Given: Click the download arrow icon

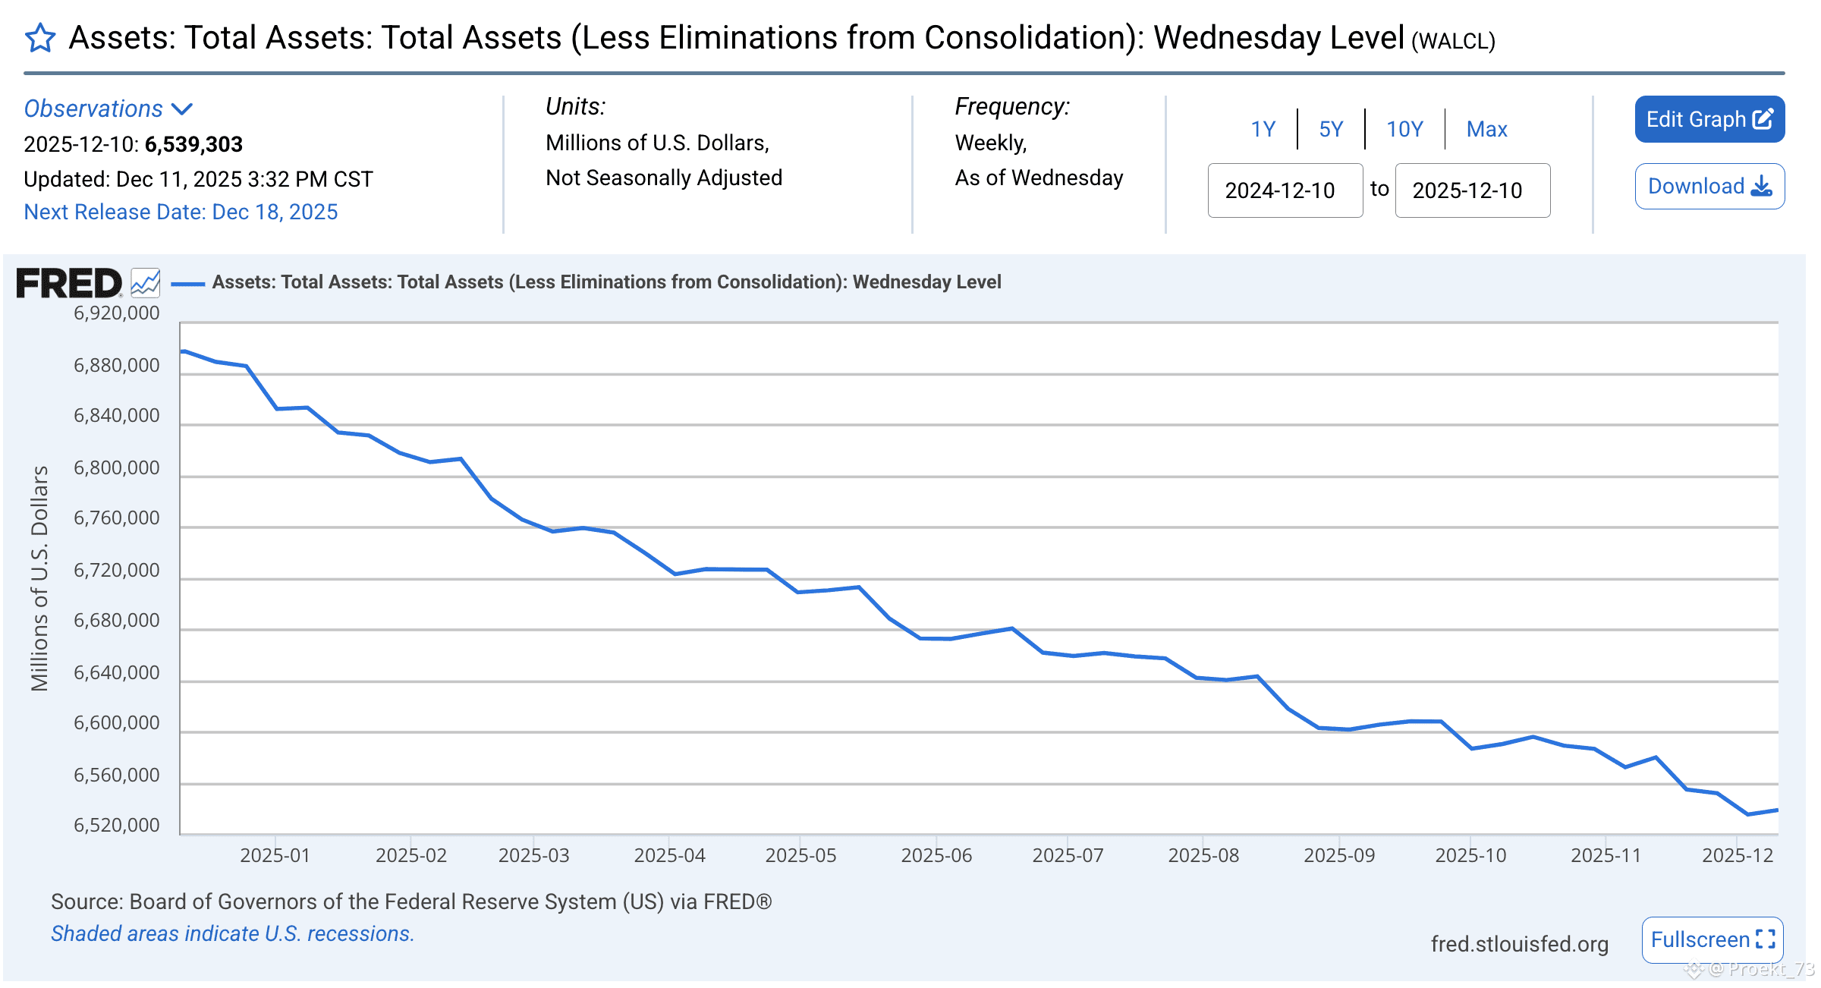Looking at the screenshot, I should tap(1761, 187).
